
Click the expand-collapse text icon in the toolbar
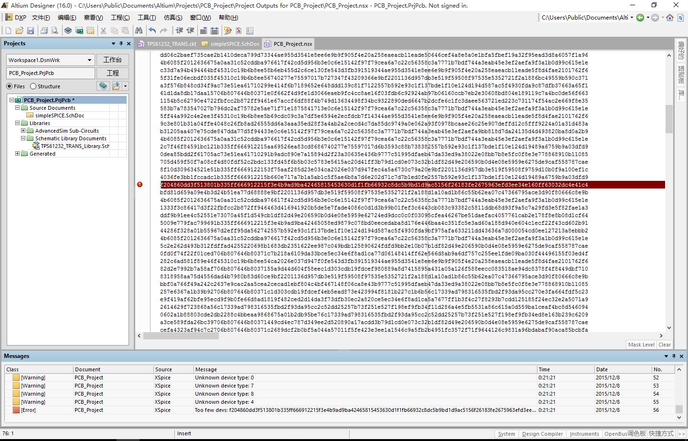click(215, 31)
